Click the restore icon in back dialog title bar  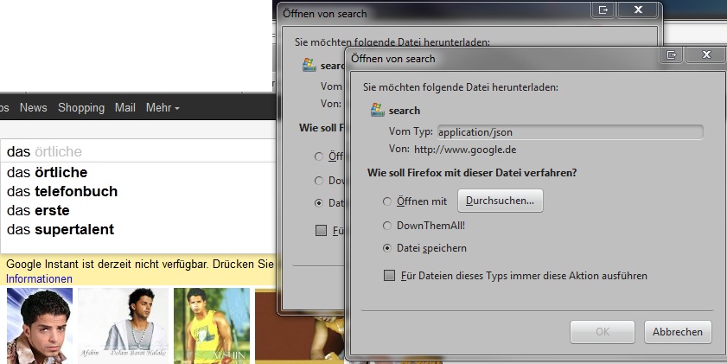603,10
